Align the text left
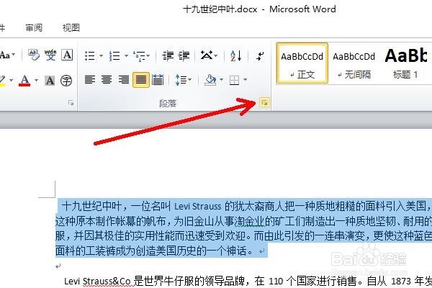This screenshot has width=432, height=288. coord(90,80)
